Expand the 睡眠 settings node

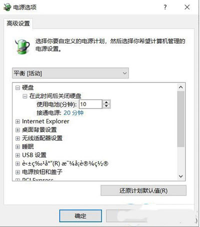tap(17, 146)
